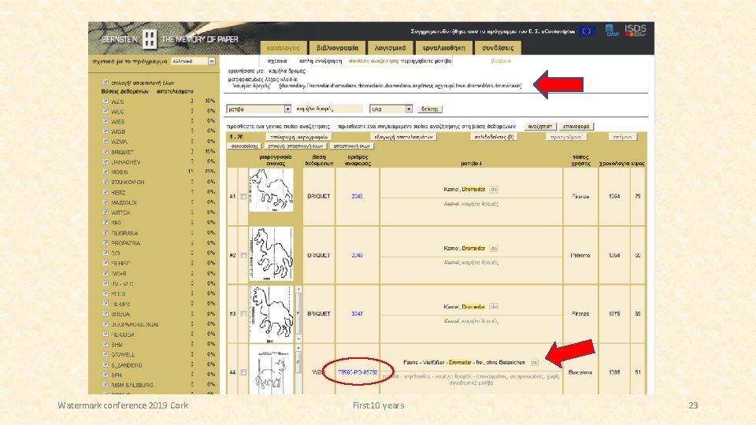Click the de language tag of result #4
Screen dimensions: 756x425
[x=534, y=362]
